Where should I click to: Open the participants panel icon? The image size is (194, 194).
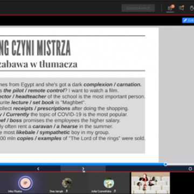pos(170,8)
